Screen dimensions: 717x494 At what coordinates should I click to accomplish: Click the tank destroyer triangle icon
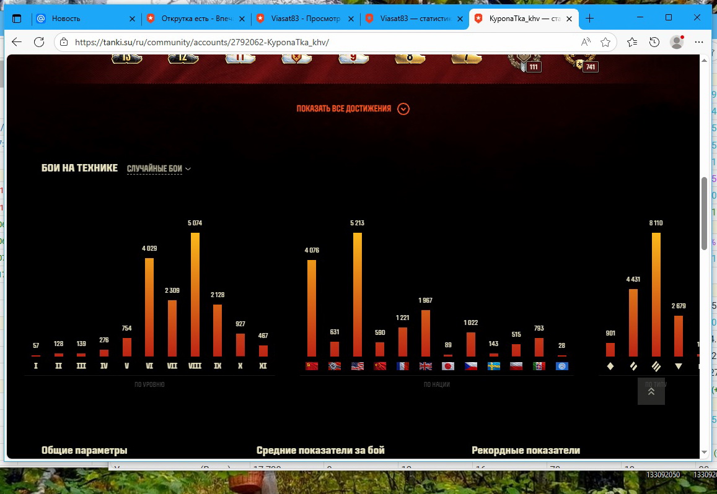click(679, 366)
